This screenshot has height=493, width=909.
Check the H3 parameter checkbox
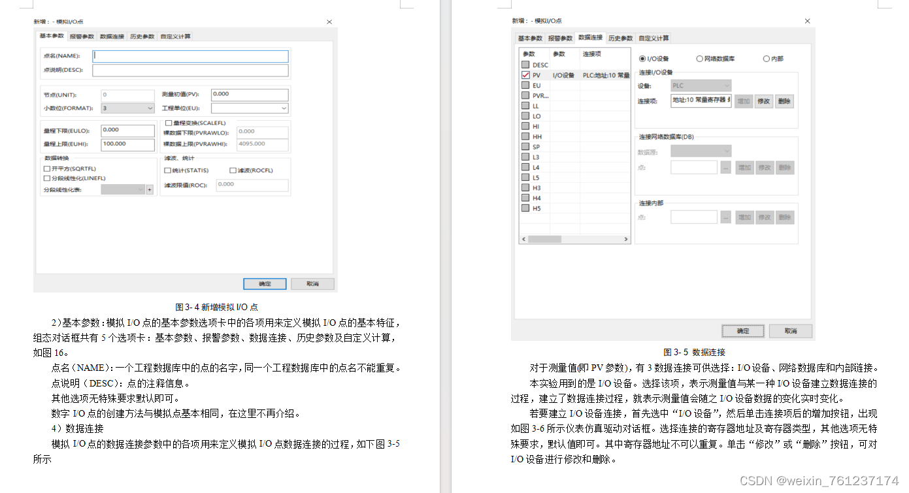(x=525, y=187)
